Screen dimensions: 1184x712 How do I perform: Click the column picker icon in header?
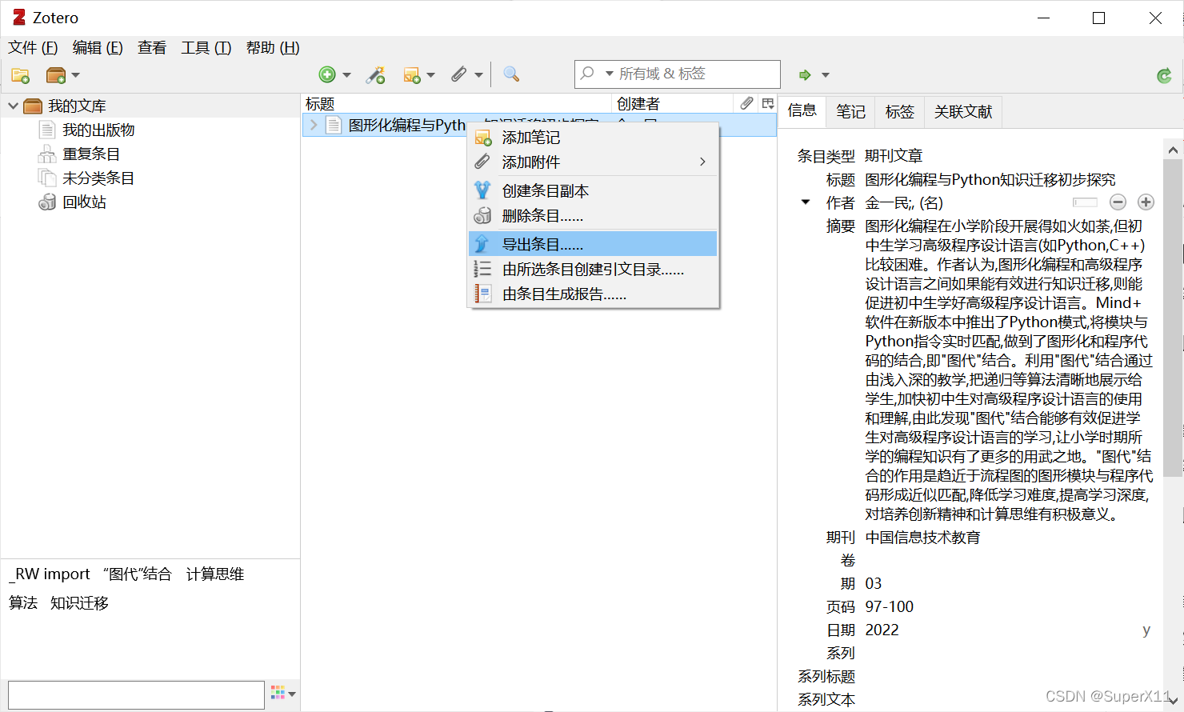pos(768,103)
